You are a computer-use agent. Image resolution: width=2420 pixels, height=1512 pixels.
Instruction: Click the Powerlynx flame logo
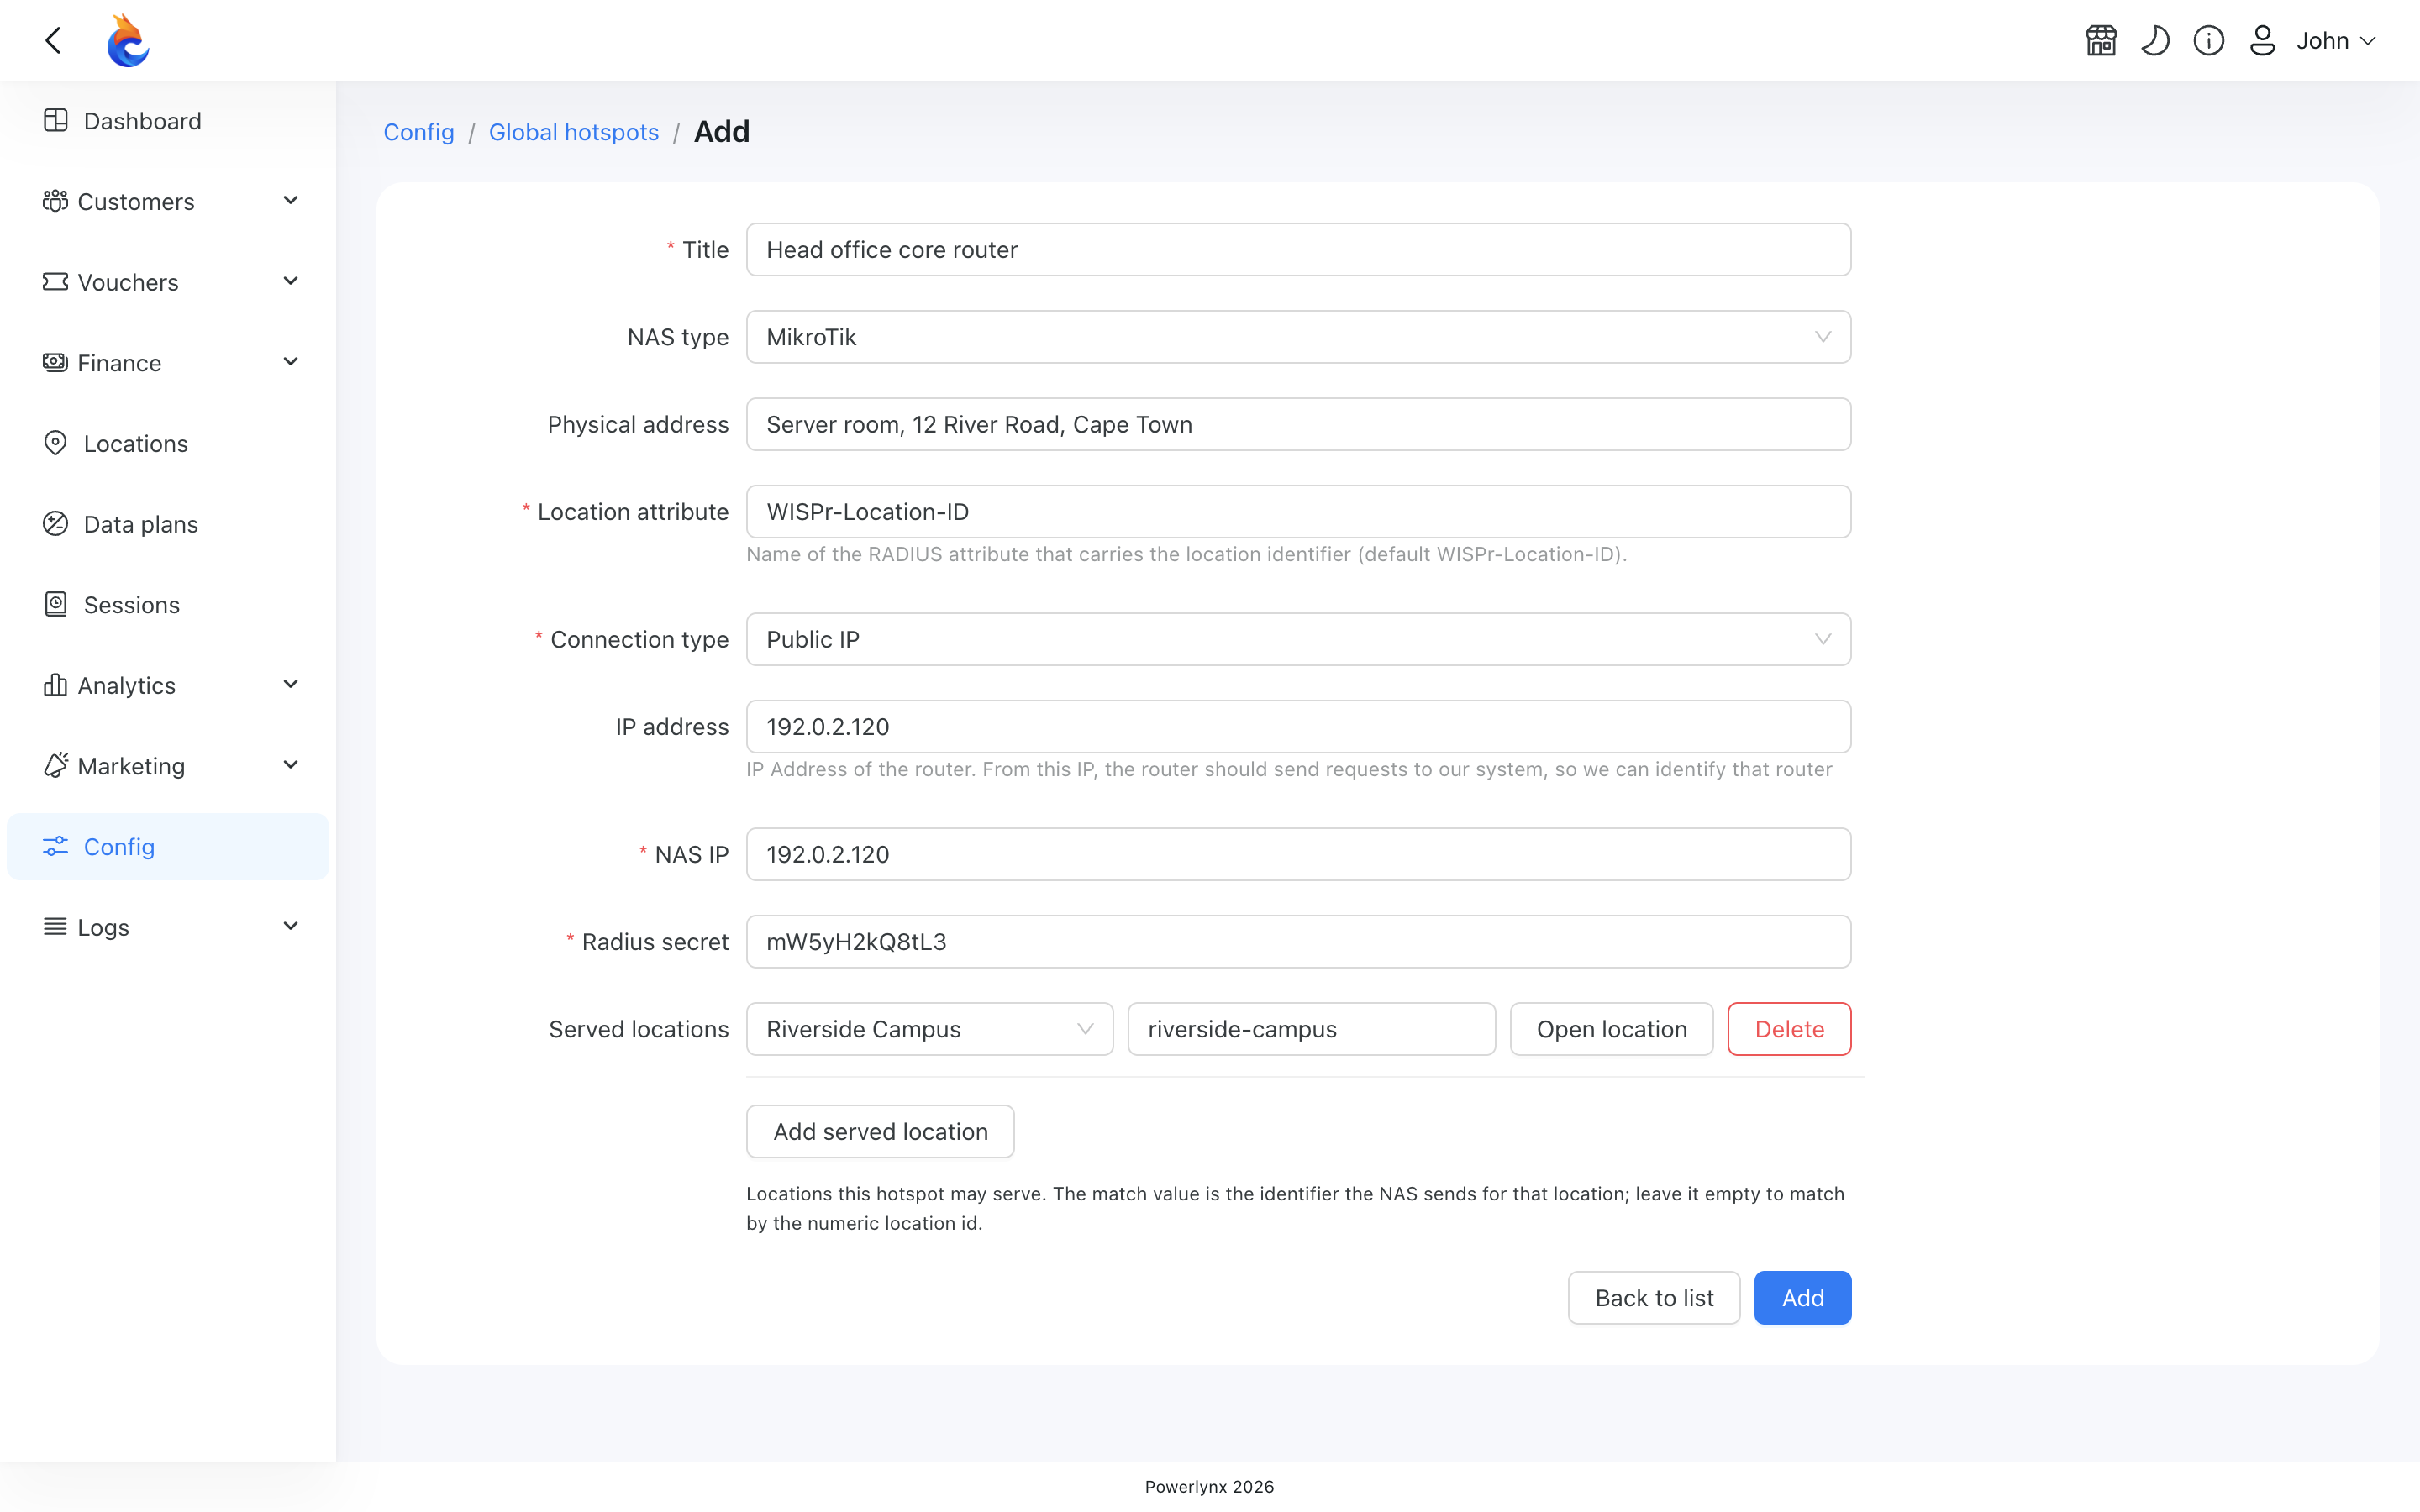(x=128, y=40)
